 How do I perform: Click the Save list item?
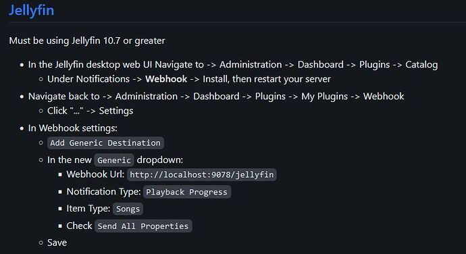[x=57, y=243]
